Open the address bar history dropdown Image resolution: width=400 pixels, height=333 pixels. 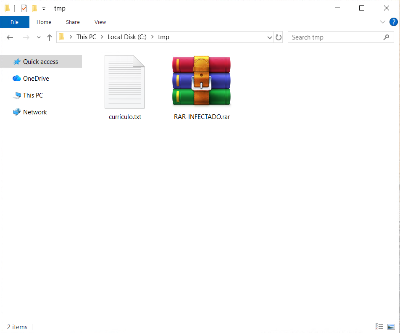[270, 37]
